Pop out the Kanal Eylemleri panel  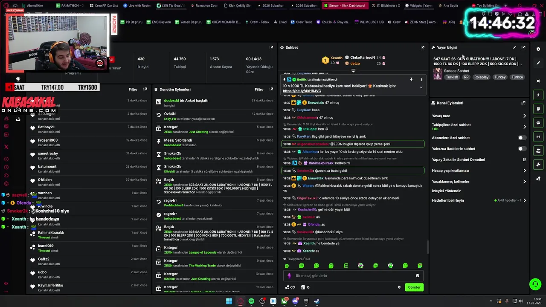point(523,103)
